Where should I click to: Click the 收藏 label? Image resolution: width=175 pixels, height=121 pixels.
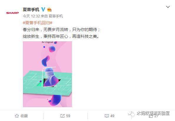pyautogui.click(x=24, y=116)
